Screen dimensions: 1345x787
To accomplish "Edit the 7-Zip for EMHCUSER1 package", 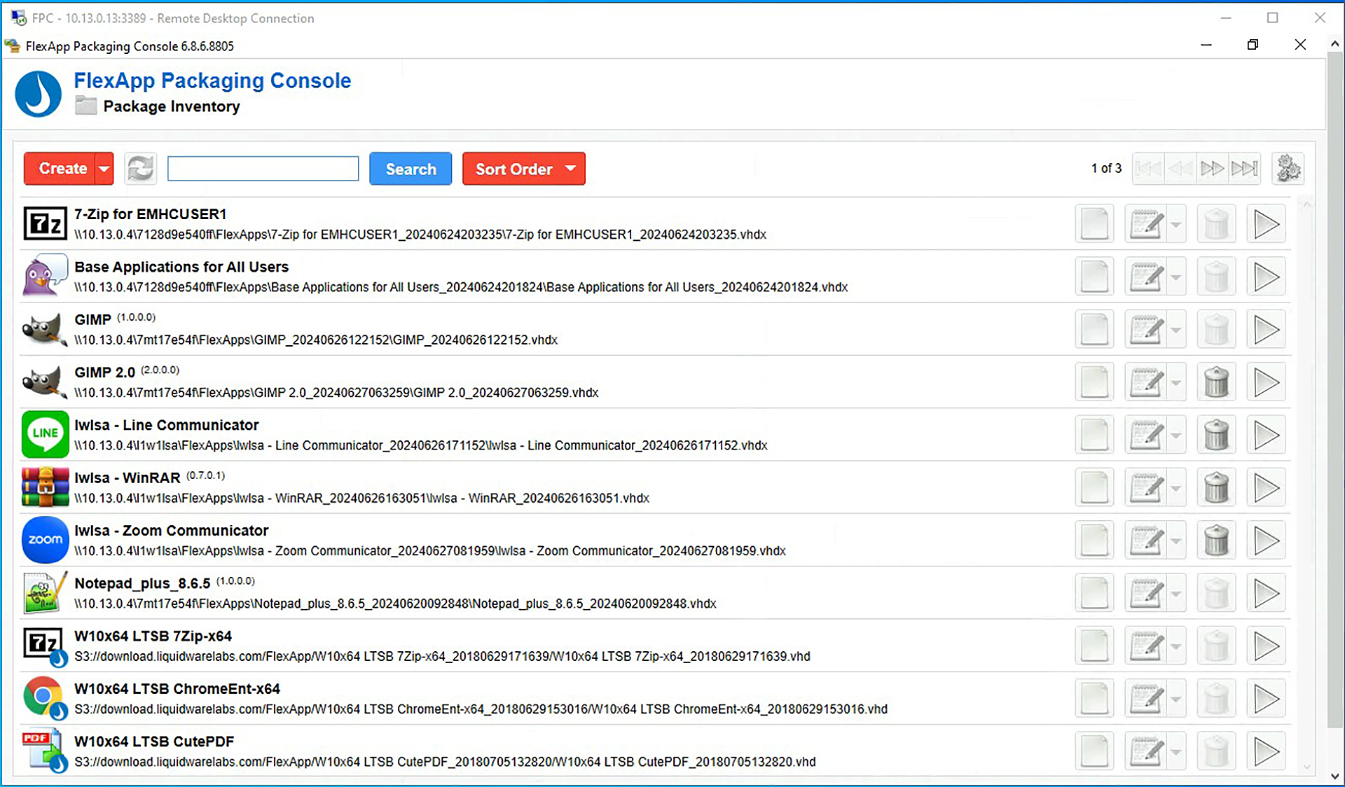I will (x=1145, y=224).
